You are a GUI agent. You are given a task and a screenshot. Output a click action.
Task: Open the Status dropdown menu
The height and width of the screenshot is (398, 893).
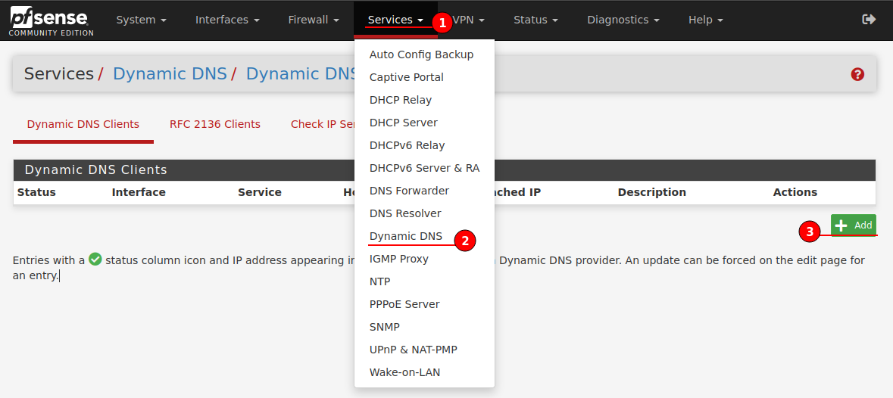536,20
